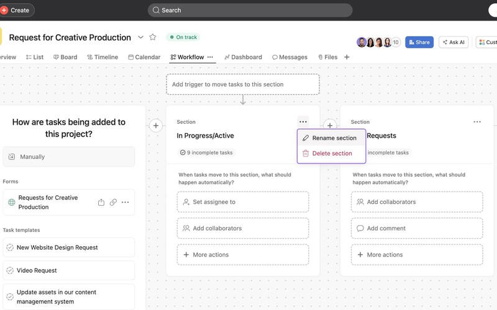This screenshot has width=497, height=310.
Task: Switch to the Messages tab
Action: pos(290,57)
